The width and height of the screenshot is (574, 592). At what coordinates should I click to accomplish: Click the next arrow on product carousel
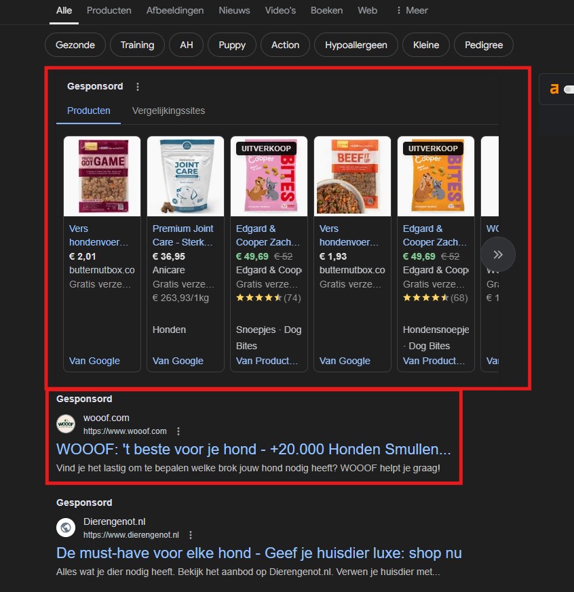pos(498,254)
